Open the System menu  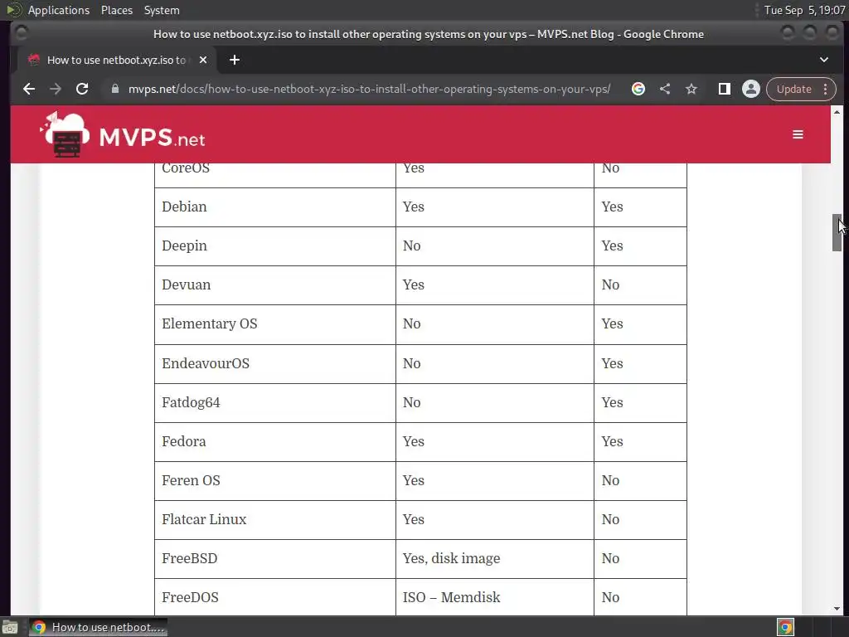[162, 10]
